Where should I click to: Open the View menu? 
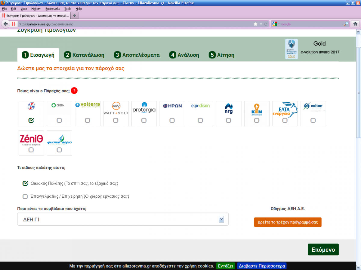pos(24,9)
